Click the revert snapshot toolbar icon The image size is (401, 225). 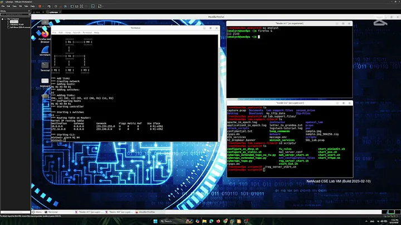(61, 6)
